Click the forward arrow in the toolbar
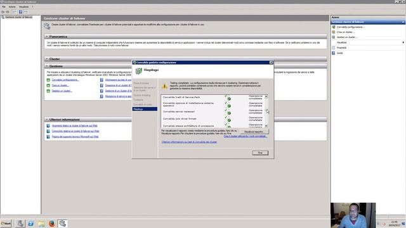The height and width of the screenshot is (228, 406). (x=8, y=12)
